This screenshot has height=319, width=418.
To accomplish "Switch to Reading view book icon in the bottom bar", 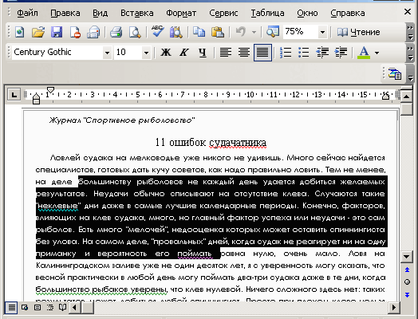I will 63,308.
